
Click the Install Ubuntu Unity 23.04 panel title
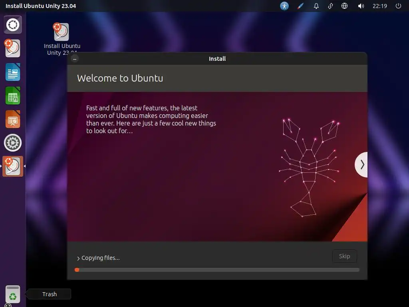point(41,6)
